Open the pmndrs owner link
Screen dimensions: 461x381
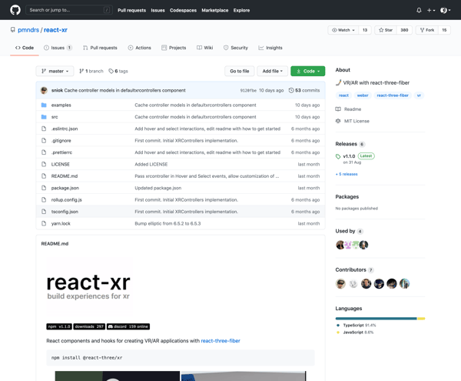point(28,30)
